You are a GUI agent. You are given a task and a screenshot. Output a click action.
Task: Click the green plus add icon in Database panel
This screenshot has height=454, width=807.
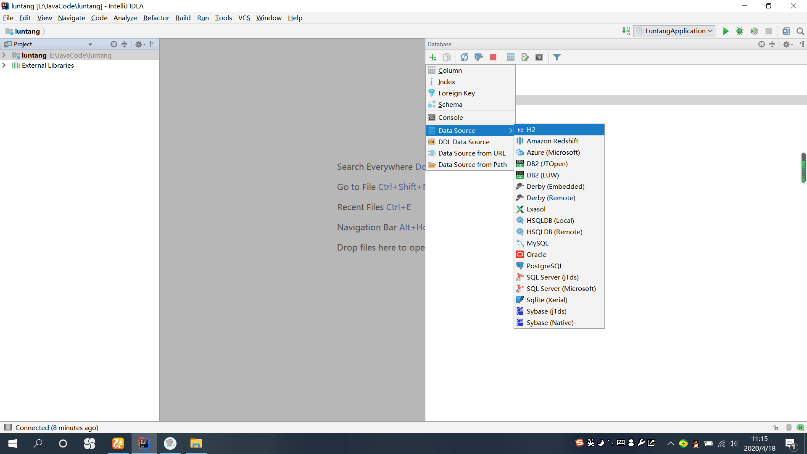point(433,58)
